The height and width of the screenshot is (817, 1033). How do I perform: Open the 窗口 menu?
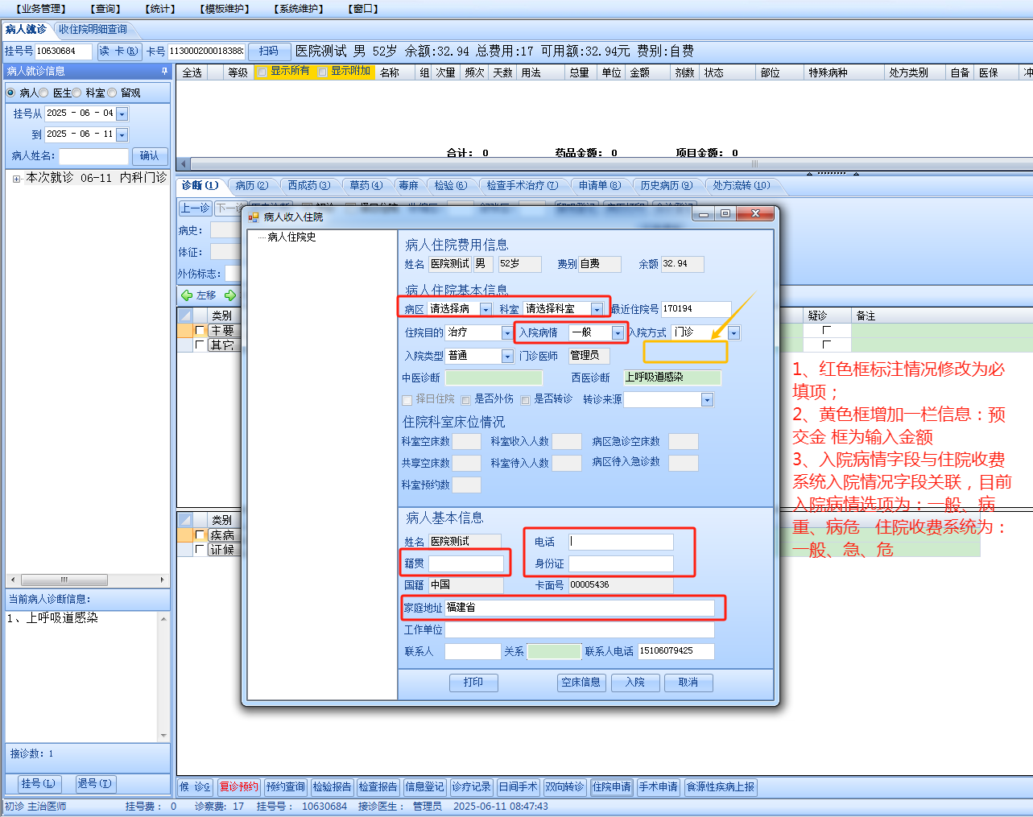[x=363, y=9]
